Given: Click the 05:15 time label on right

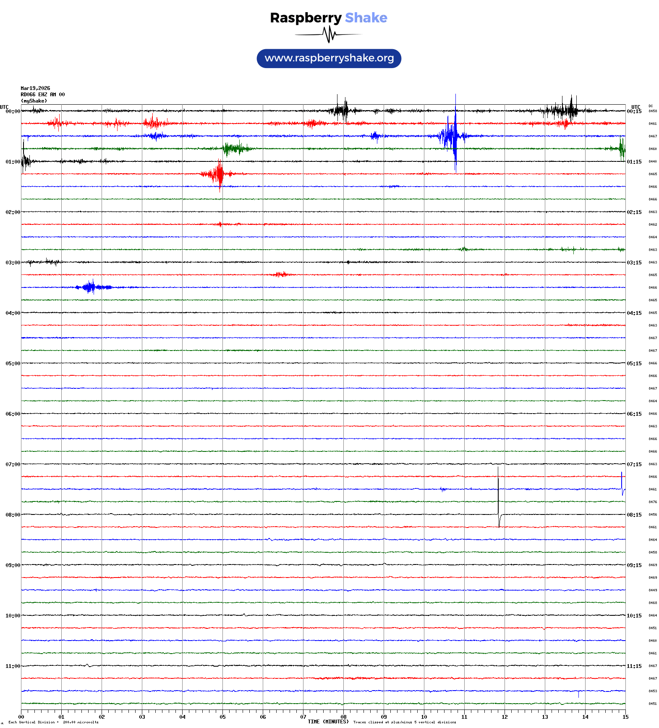Looking at the screenshot, I should pos(634,364).
